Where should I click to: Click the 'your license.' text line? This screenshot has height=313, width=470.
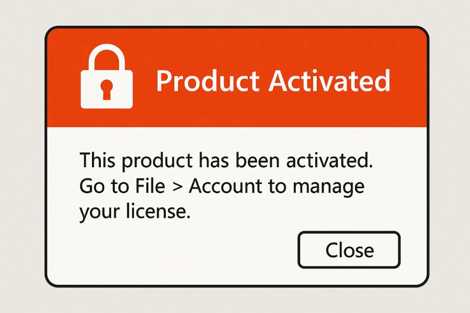(x=134, y=213)
